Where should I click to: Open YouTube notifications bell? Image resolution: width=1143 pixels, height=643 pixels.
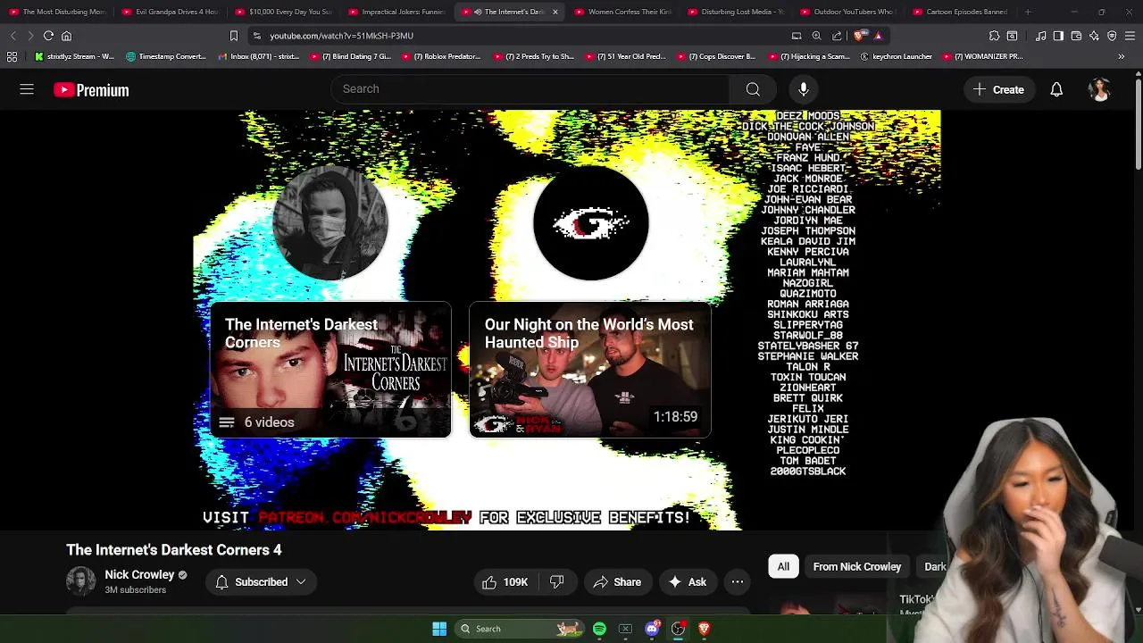point(1056,89)
